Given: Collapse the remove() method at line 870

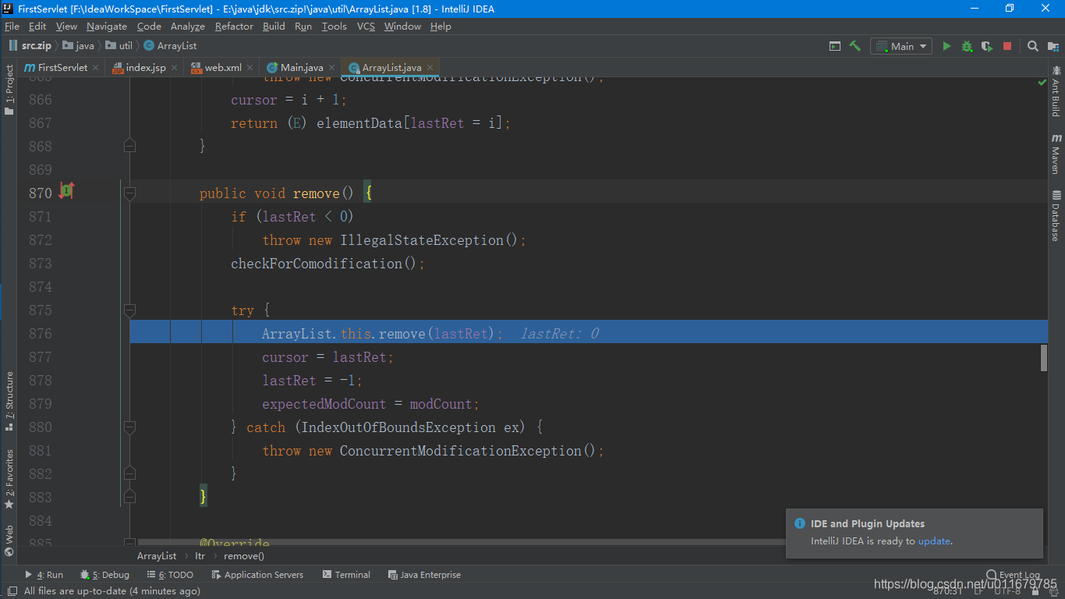Looking at the screenshot, I should (130, 193).
